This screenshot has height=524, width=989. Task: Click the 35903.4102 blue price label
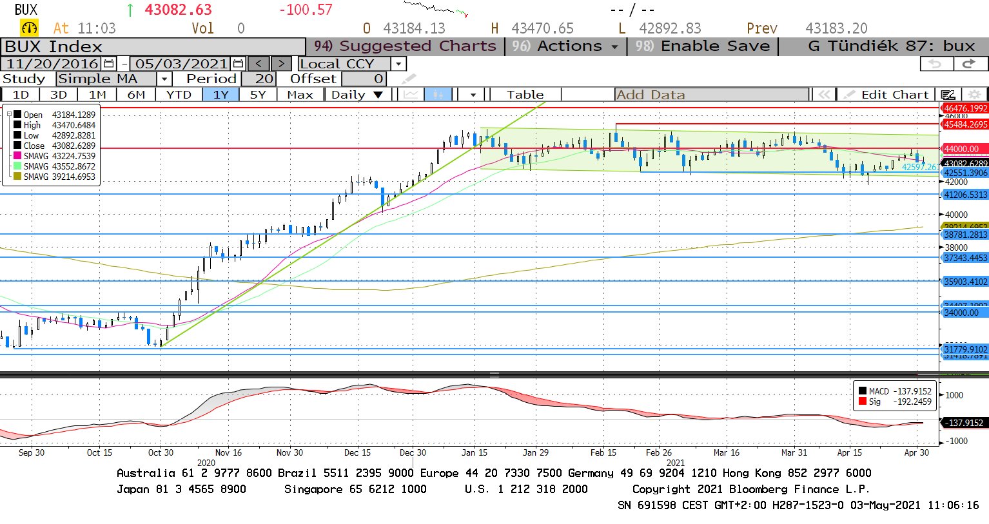click(x=965, y=282)
